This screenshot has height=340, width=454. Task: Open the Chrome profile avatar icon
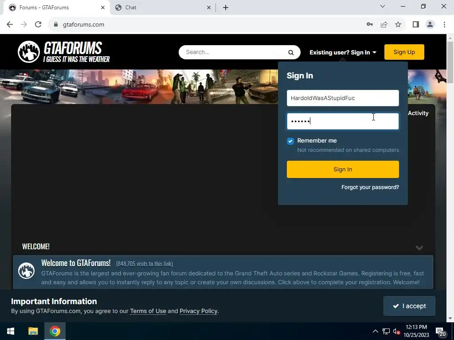[x=430, y=24]
